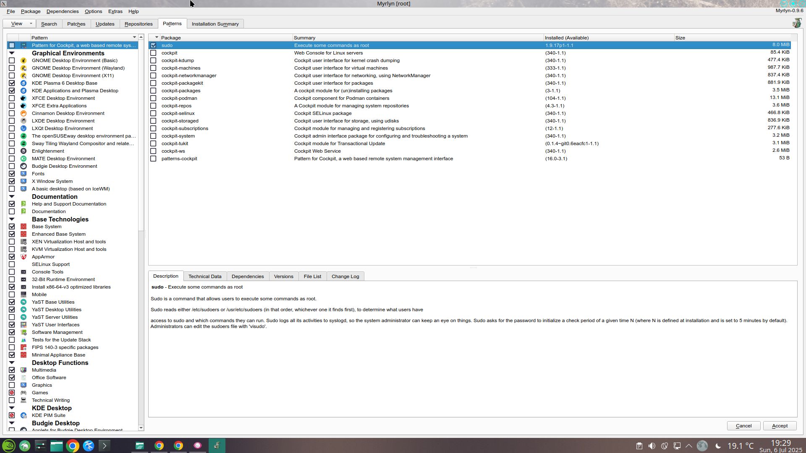
Task: Click the Base System pattern icon
Action: [x=24, y=226]
